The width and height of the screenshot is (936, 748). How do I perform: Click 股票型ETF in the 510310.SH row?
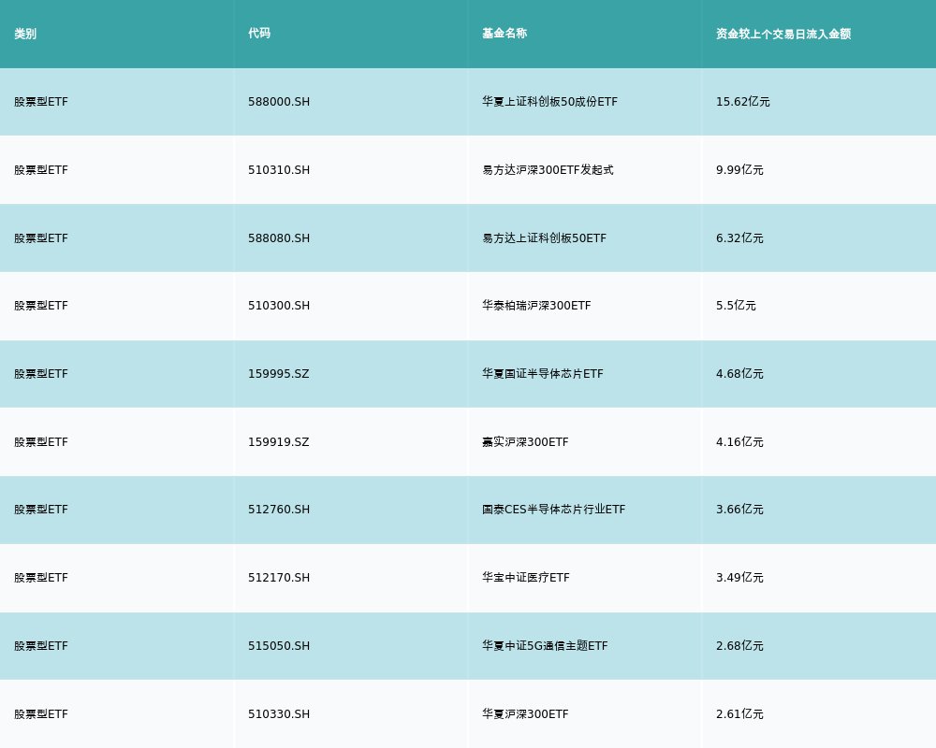coord(41,170)
